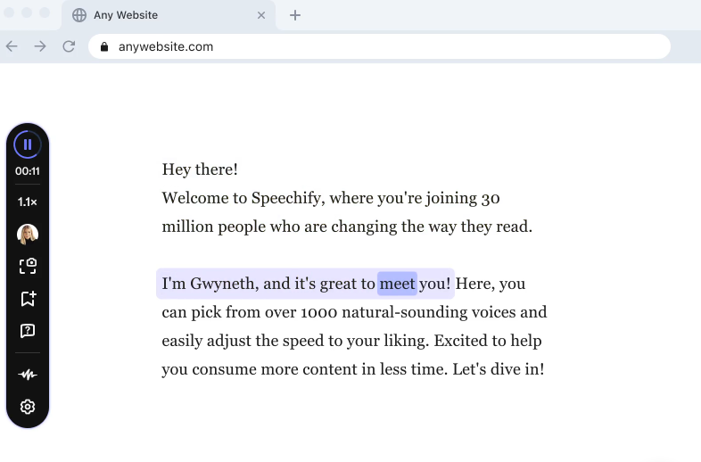The image size is (701, 462).
Task: Click the lock icon in address bar
Action: coord(104,46)
